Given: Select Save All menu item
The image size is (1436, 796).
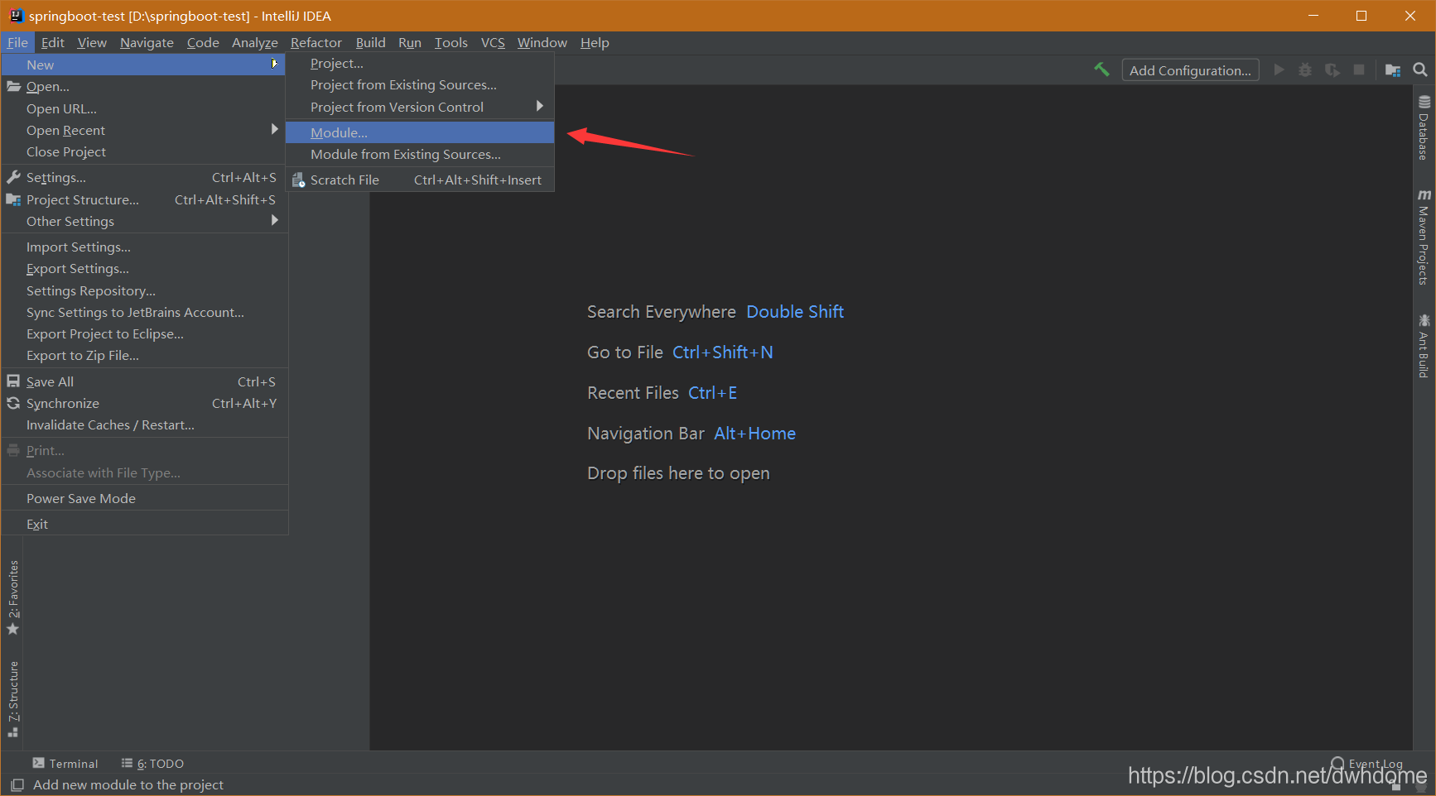Looking at the screenshot, I should click(144, 381).
